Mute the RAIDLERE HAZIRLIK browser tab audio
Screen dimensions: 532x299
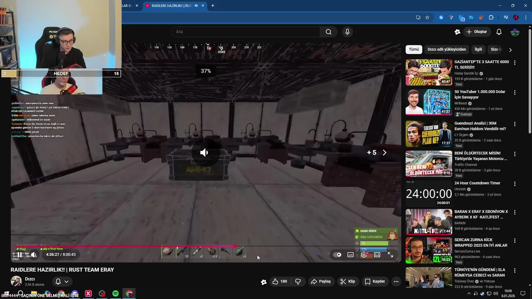(196, 6)
